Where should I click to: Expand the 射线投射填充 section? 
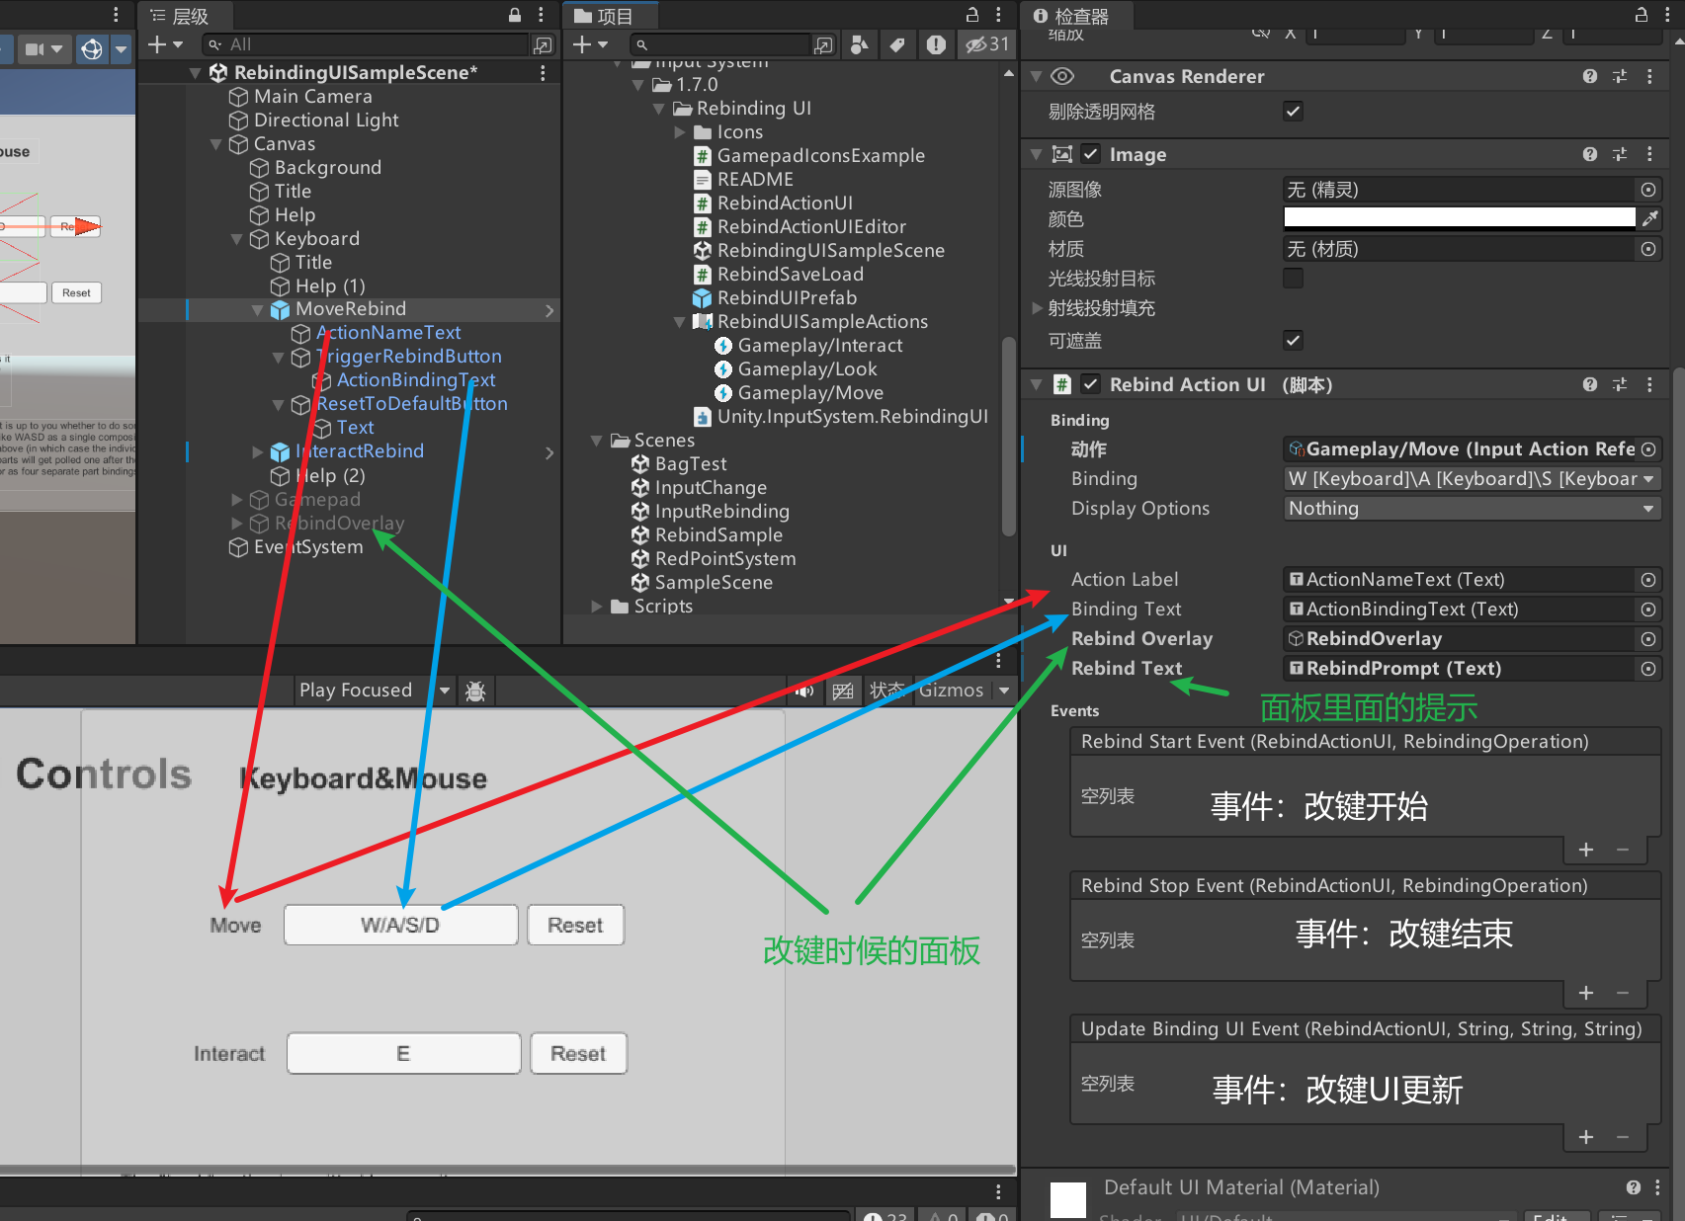tap(1037, 308)
